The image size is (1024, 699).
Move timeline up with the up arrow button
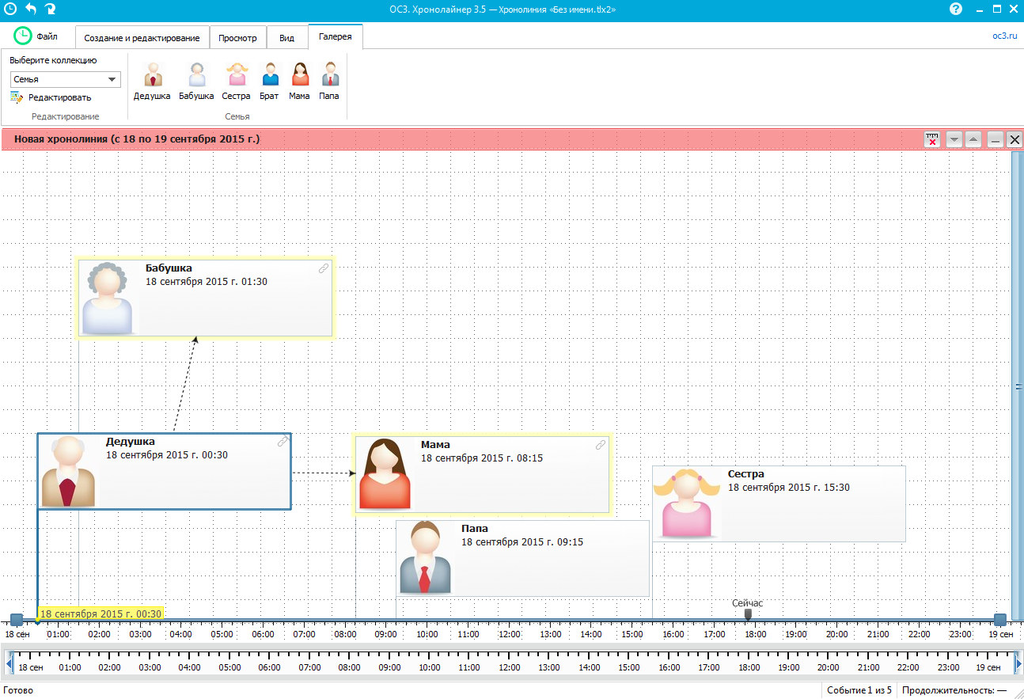pos(973,139)
